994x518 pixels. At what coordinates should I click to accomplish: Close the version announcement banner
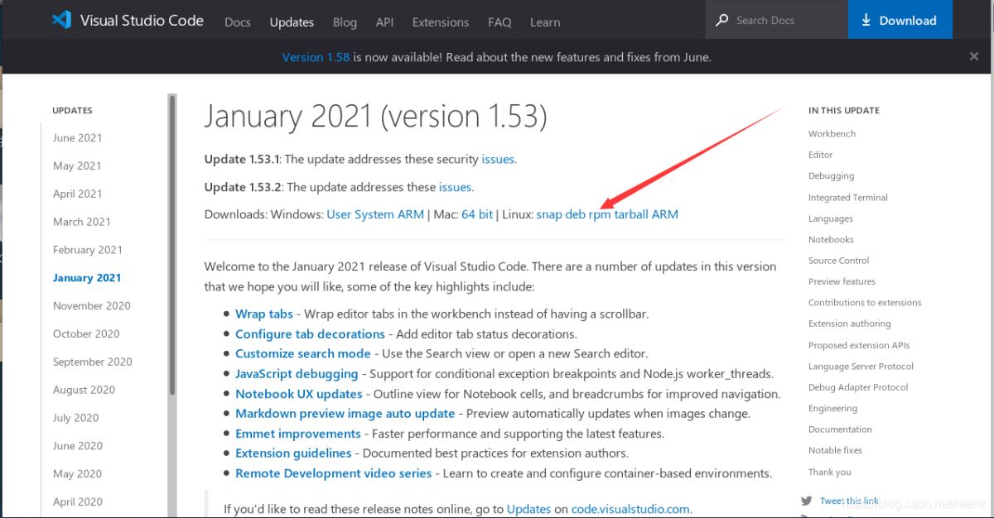tap(974, 56)
